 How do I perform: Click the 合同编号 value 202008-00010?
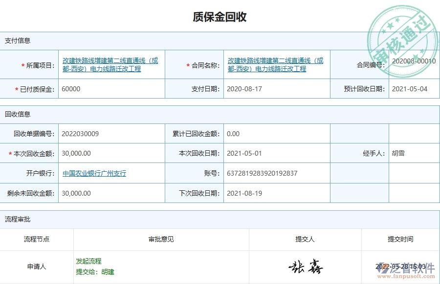414,61
